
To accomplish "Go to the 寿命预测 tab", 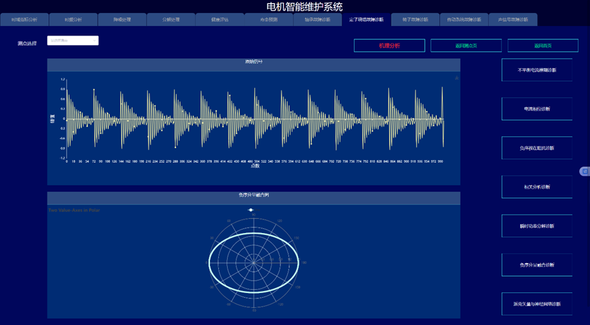I will point(268,20).
